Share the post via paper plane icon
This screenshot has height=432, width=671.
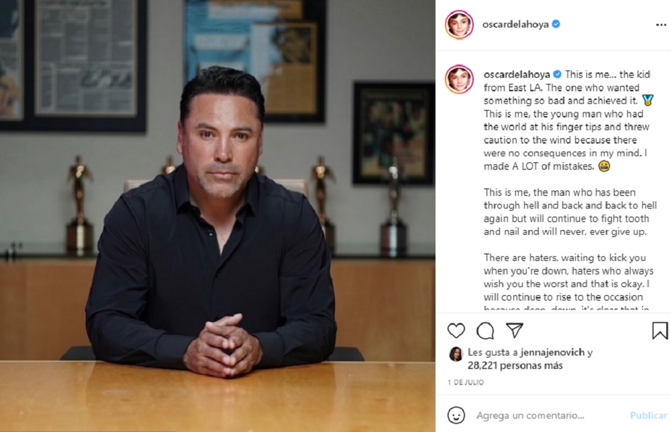(x=515, y=330)
